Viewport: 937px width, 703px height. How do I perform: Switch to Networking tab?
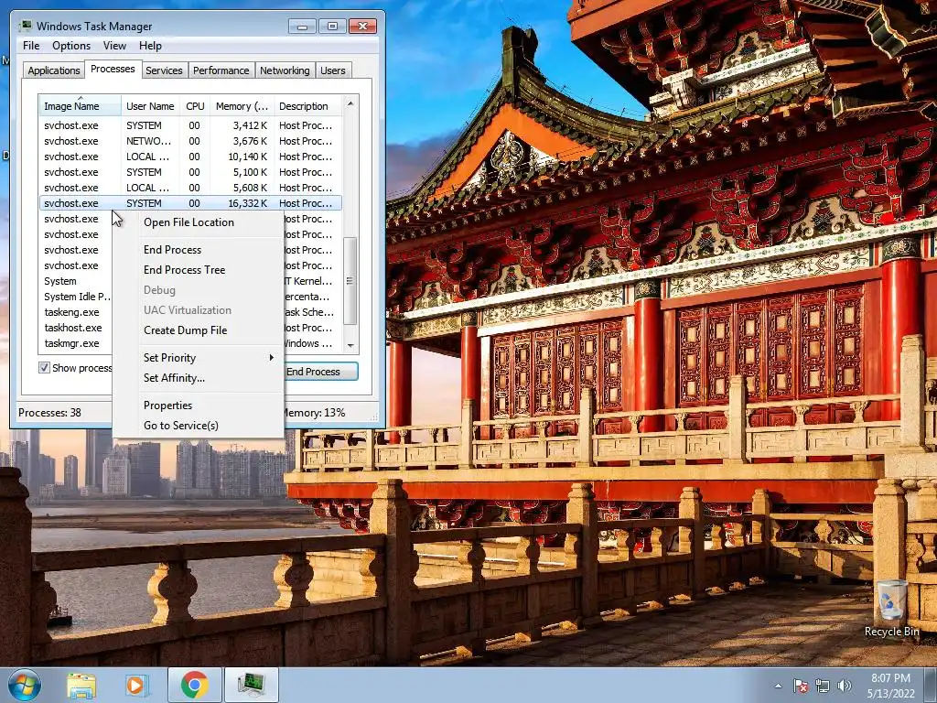285,70
